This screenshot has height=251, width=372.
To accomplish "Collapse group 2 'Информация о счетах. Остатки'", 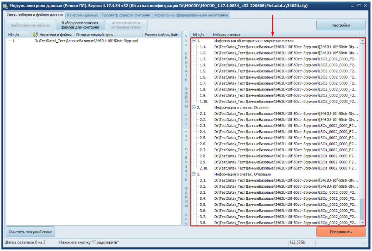I will pos(194,107).
